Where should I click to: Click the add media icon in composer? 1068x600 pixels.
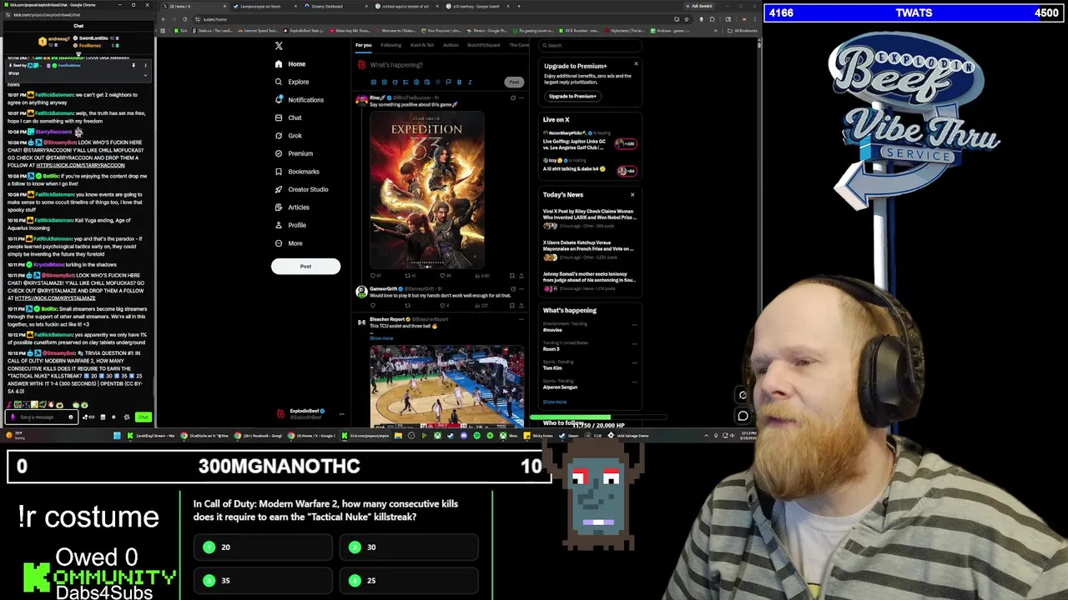(374, 82)
